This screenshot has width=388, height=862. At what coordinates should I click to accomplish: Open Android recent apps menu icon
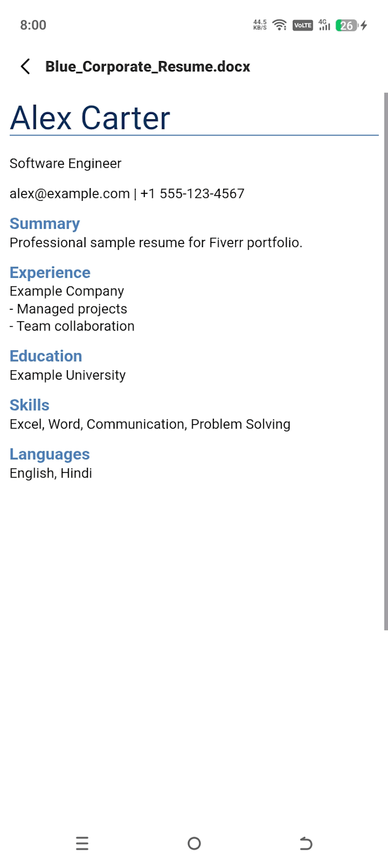(82, 843)
